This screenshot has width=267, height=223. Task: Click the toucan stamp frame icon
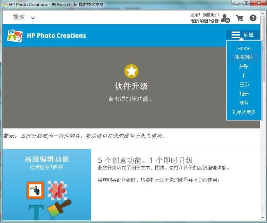(x=35, y=190)
